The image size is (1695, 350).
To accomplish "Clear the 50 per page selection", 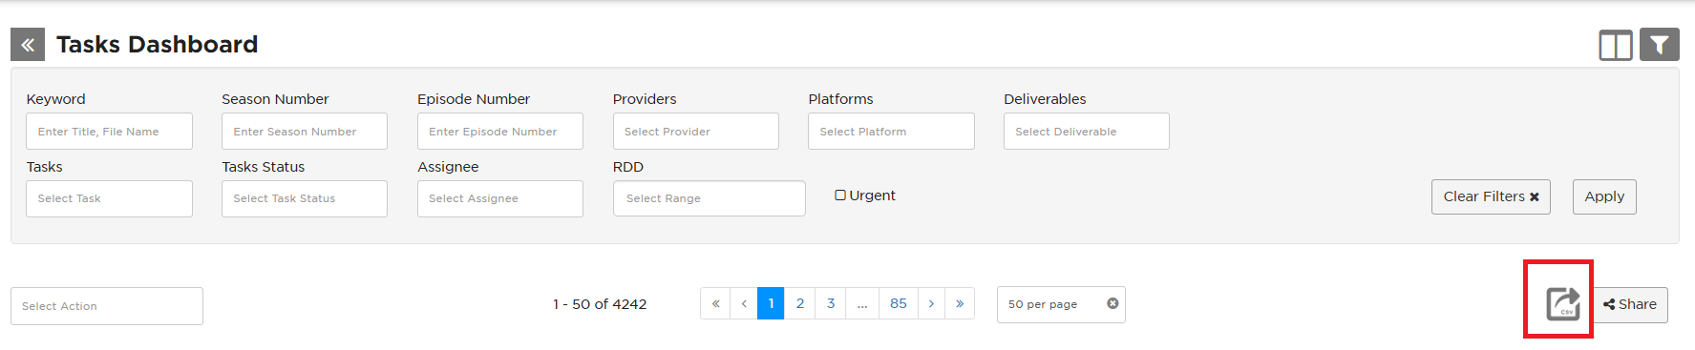I will coord(1112,303).
